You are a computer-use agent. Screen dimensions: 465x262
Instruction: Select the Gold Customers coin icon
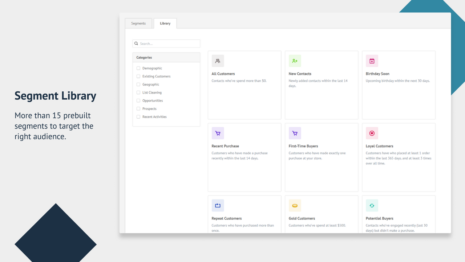point(295,205)
